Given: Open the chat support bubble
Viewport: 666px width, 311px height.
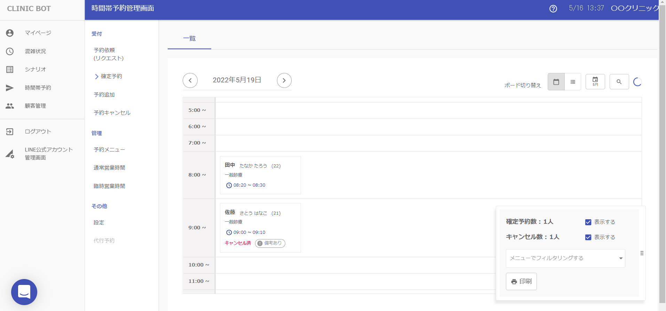Looking at the screenshot, I should click(x=24, y=292).
